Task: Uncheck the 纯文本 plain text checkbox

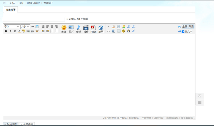Action: (183, 32)
